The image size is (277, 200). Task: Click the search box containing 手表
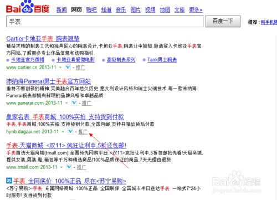[x=105, y=22]
